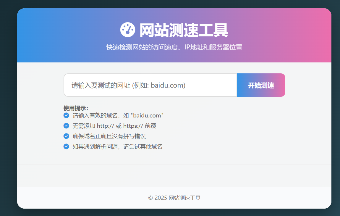Click check icon beside 请输入有效的域名 tip
Image resolution: width=340 pixels, height=216 pixels.
click(x=66, y=115)
